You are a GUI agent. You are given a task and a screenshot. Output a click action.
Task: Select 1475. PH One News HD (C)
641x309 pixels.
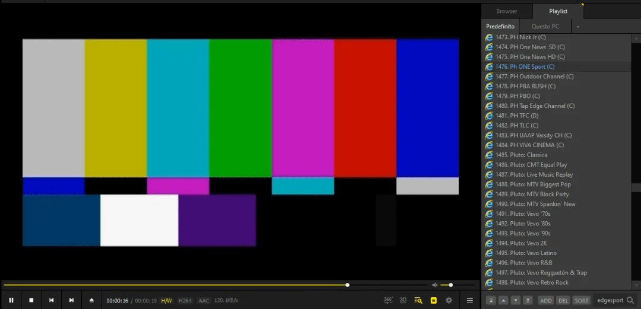(556, 57)
